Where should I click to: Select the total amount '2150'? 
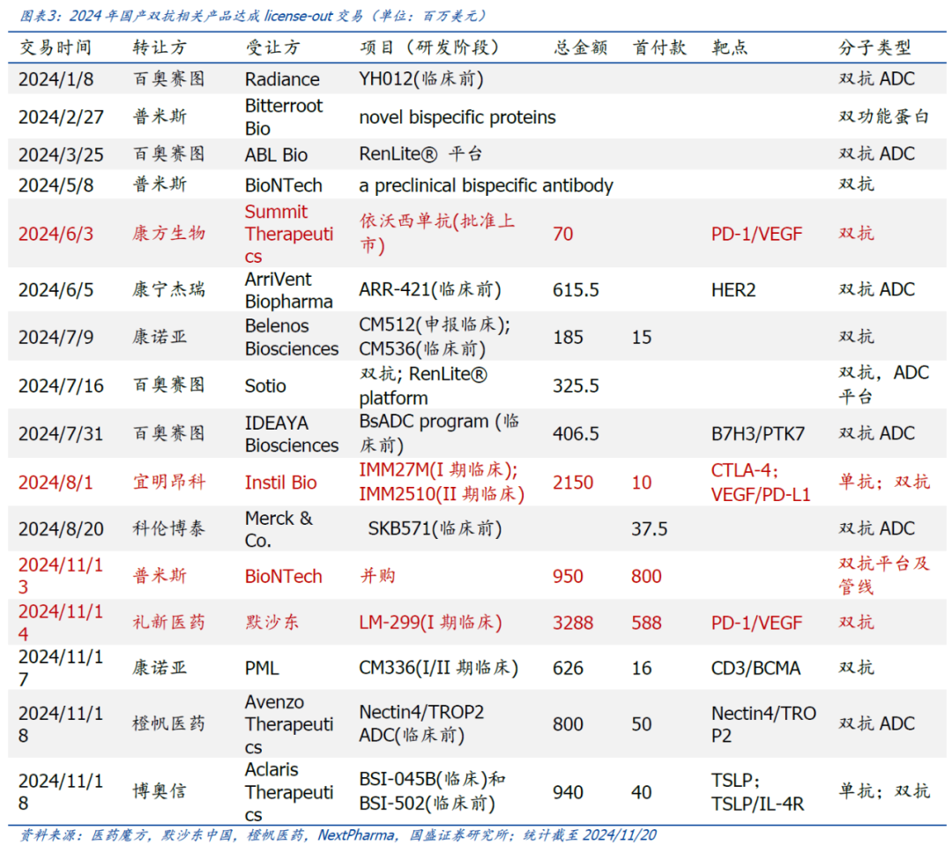[x=573, y=482]
